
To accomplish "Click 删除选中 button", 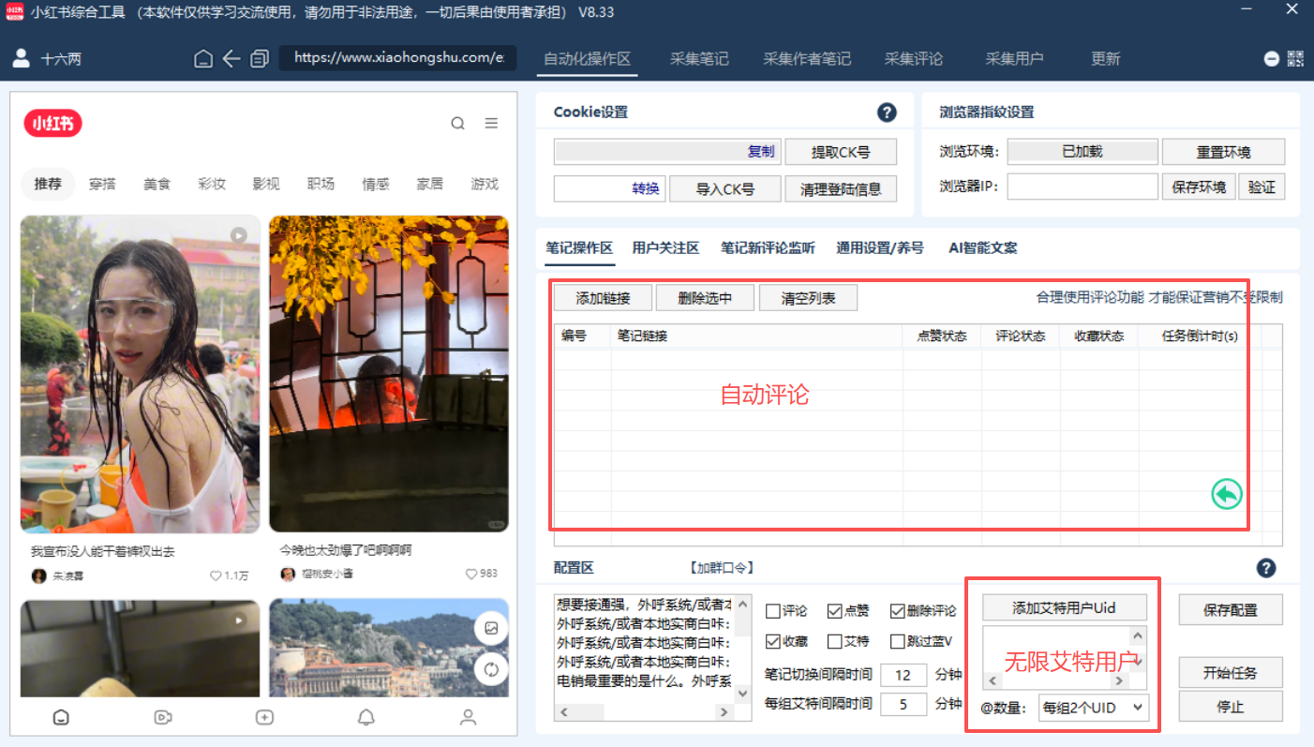I will 705,298.
